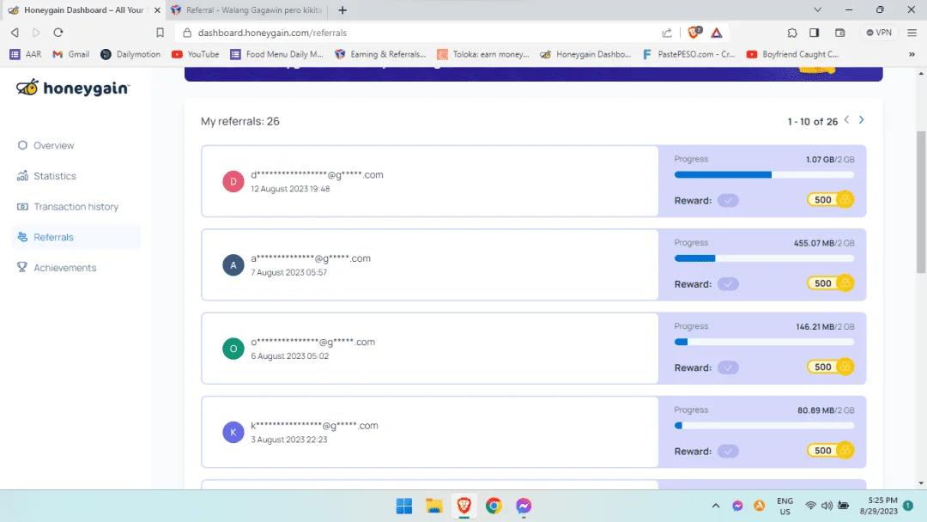The image size is (927, 522).
Task: Open the Gmail bookmark
Action: pos(71,54)
